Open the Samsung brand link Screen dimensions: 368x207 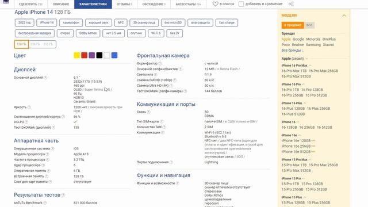click(313, 45)
